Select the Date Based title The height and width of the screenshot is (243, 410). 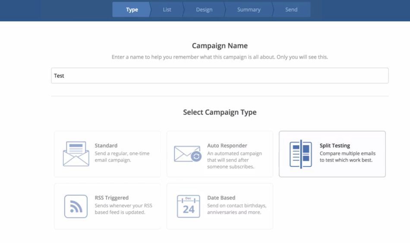click(x=221, y=198)
